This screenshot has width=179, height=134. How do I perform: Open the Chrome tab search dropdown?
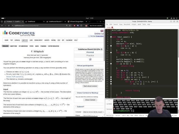[2, 21]
